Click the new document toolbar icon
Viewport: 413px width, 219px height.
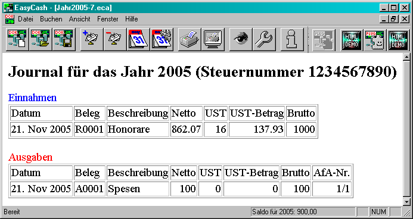pos(17,39)
